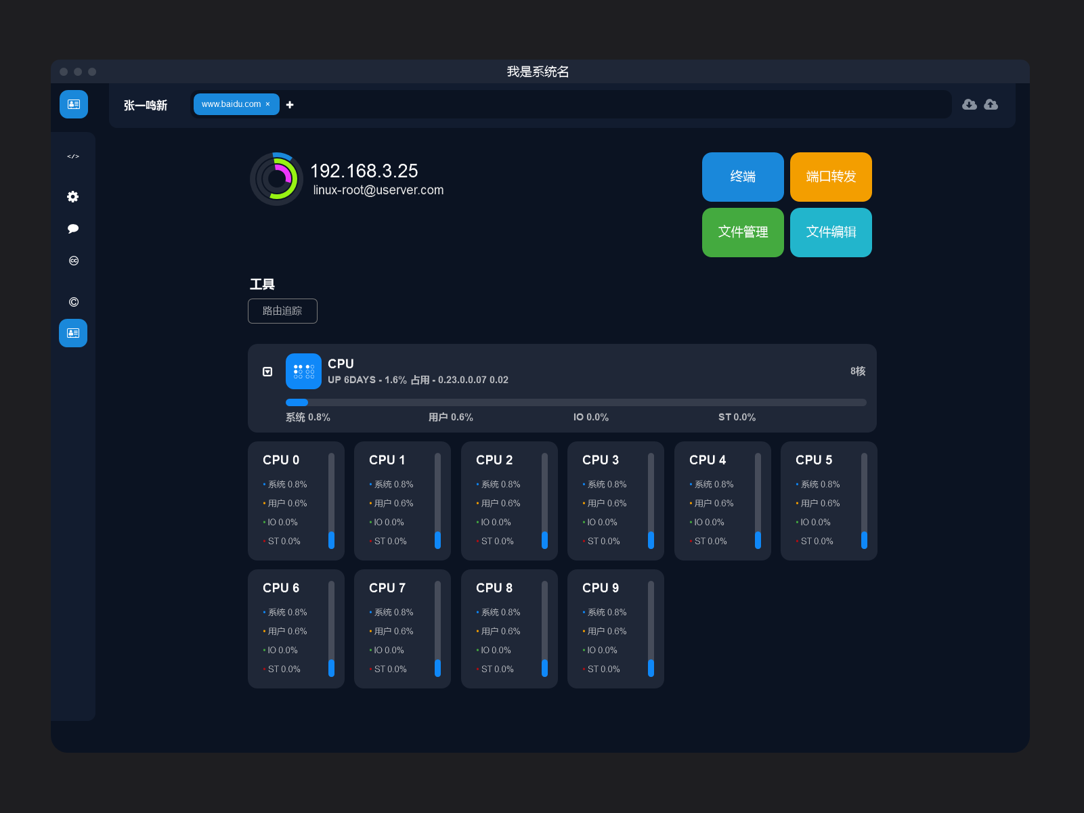Click the CPU 5 vertical usage bar

(864, 500)
